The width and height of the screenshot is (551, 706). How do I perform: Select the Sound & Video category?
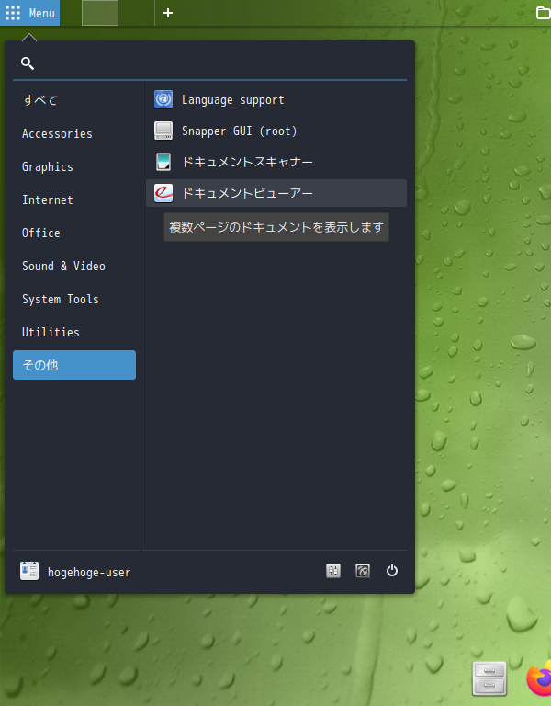(74, 266)
